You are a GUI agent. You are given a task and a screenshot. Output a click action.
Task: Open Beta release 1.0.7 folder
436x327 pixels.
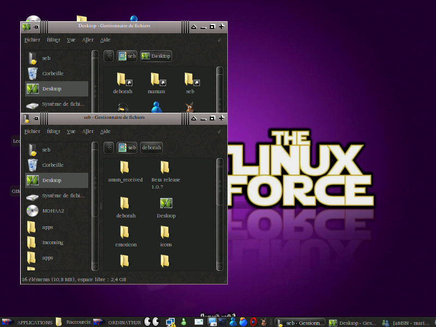point(166,175)
